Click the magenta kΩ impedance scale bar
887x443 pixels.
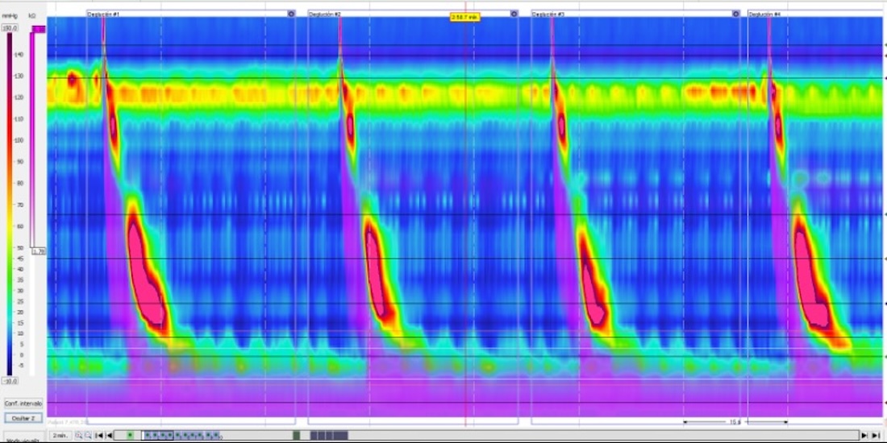pos(32,139)
